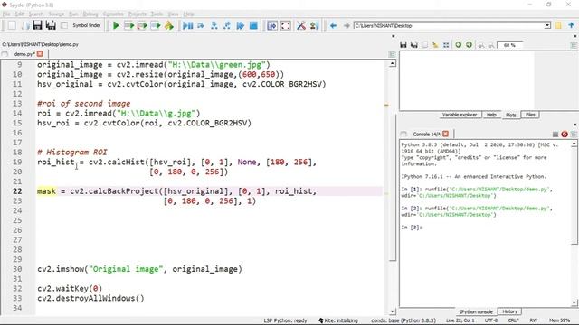Viewport: 579px width, 325px height.
Task: Click the debugger Step over icon
Action: coord(201,25)
